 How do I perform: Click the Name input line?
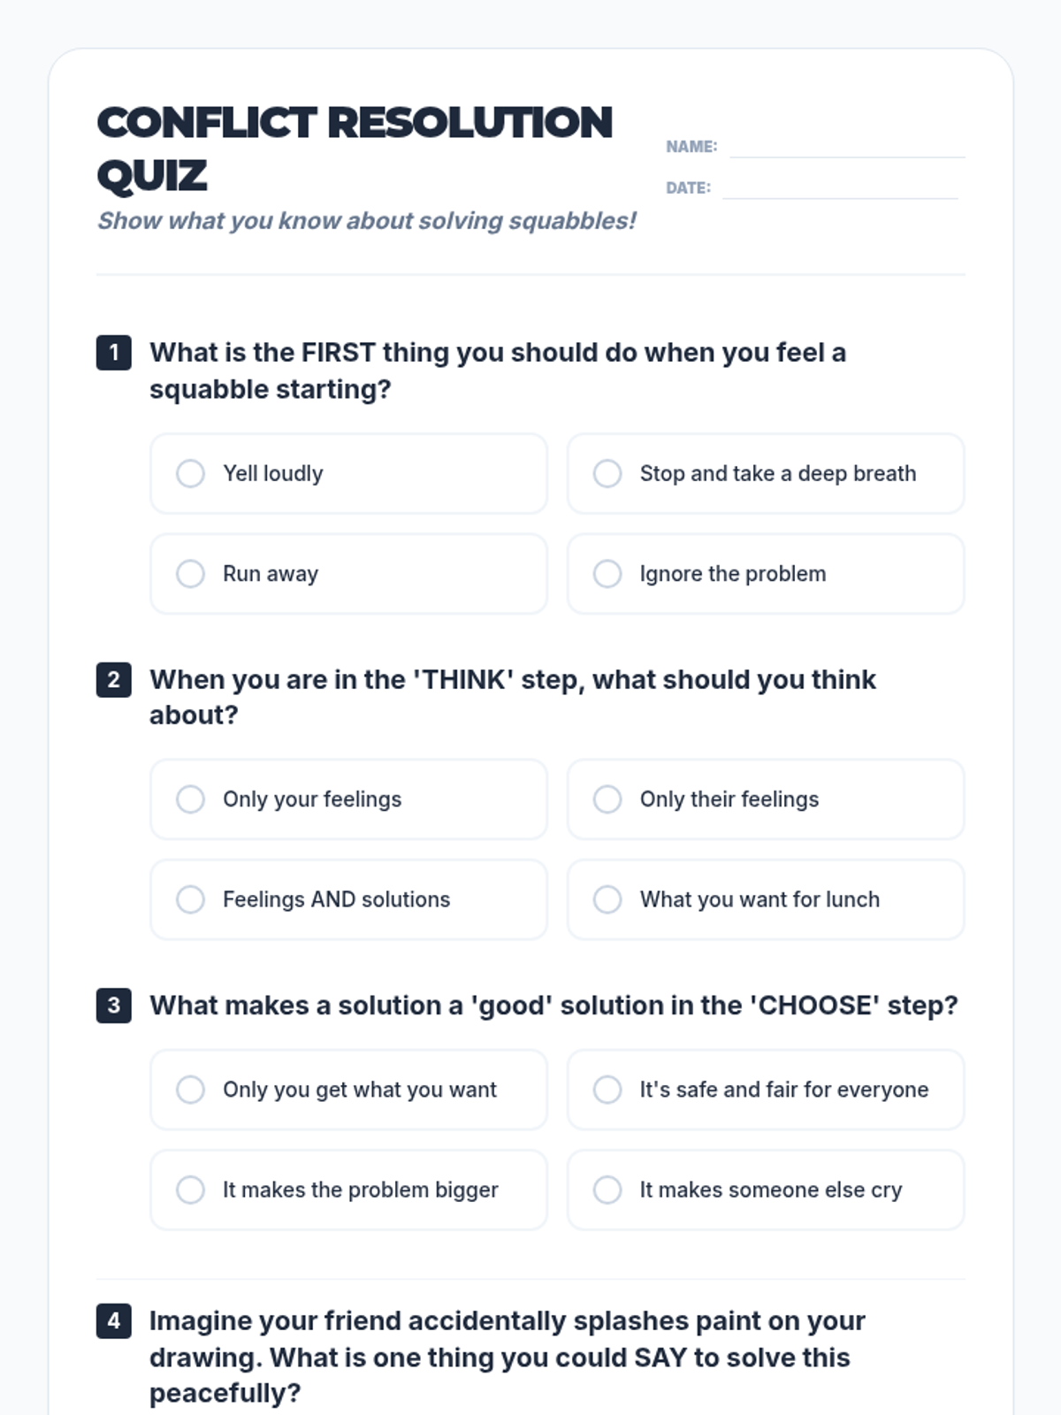click(846, 147)
